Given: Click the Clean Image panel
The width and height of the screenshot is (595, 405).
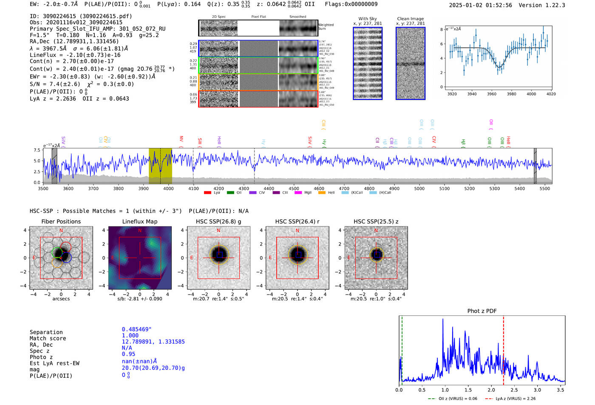Looking at the screenshot, I should click(x=411, y=63).
